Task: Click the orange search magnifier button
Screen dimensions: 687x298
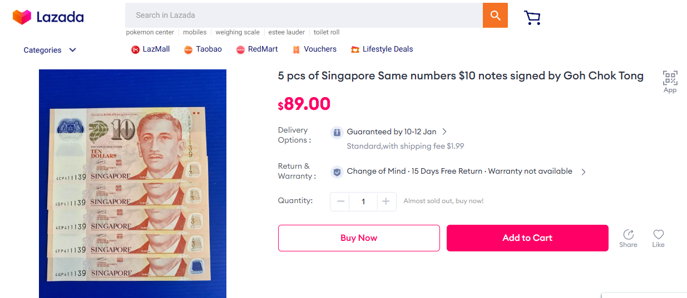Action: (x=495, y=15)
